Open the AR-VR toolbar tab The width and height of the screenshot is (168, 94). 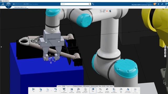point(104,86)
